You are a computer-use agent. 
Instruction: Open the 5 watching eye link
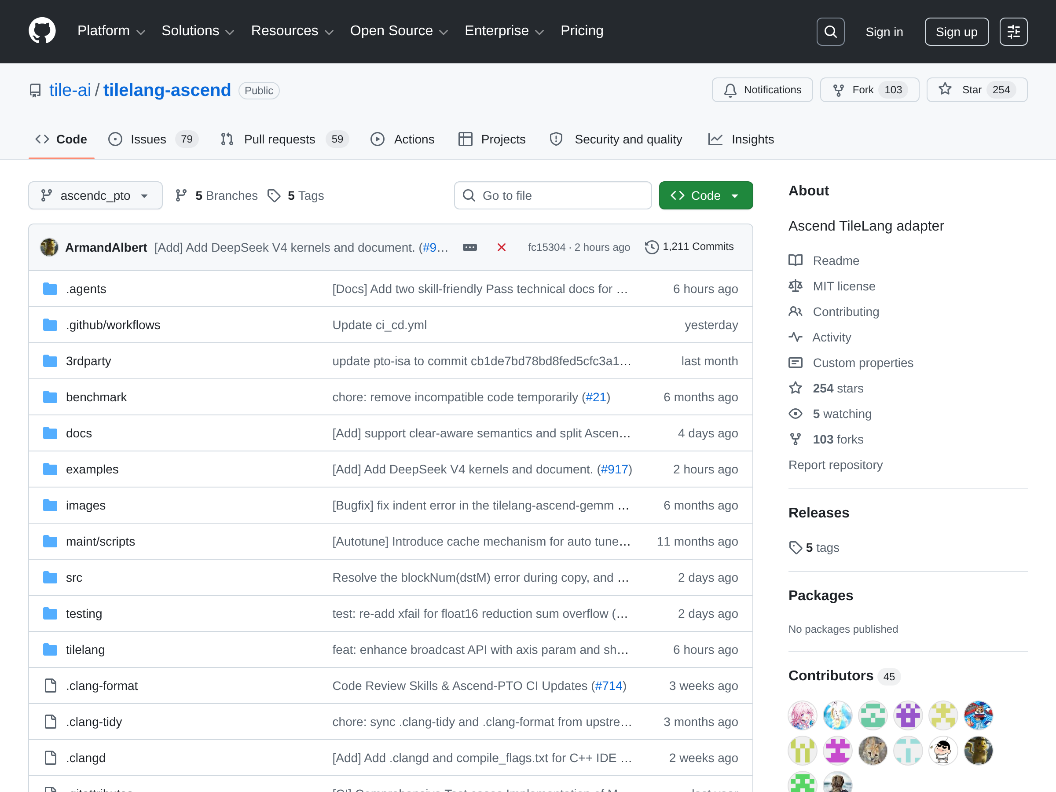click(841, 414)
